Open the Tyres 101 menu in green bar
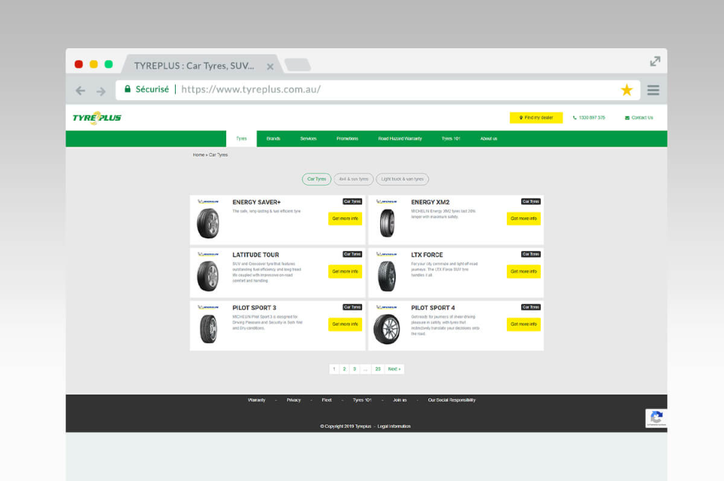 point(451,139)
